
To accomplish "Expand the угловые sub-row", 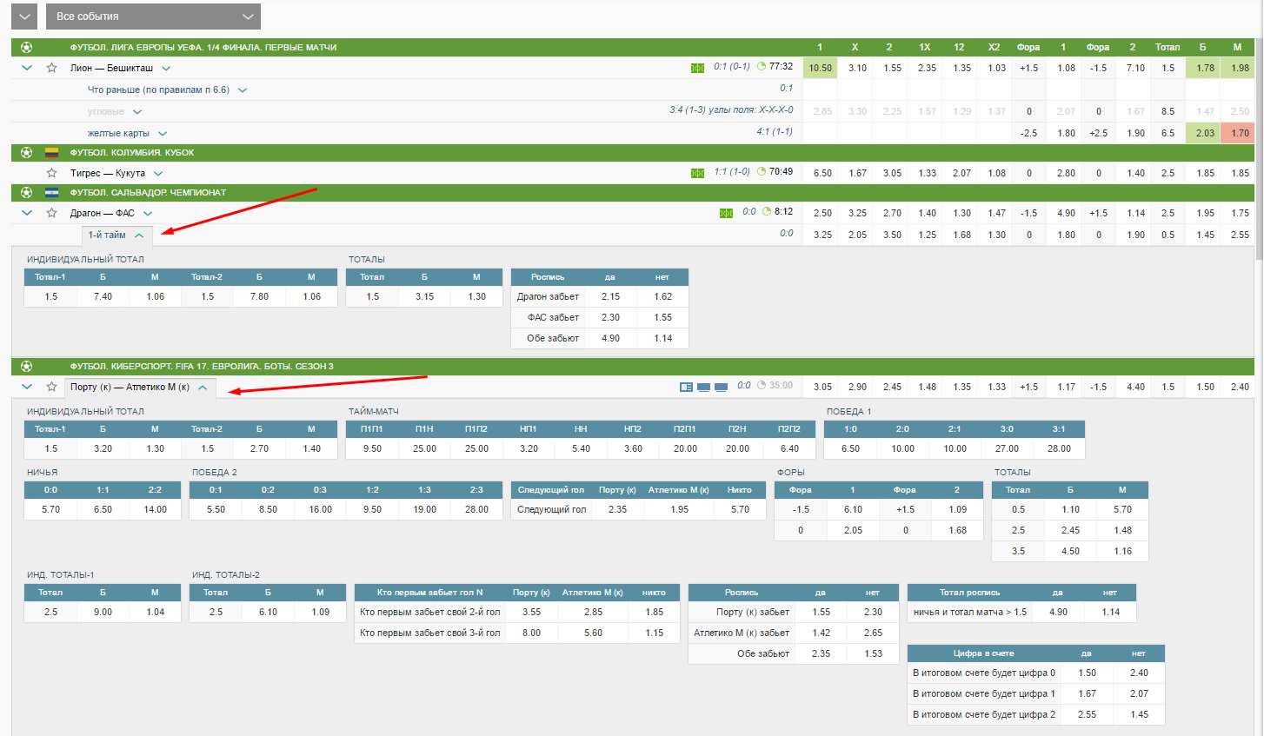I will pyautogui.click(x=137, y=112).
